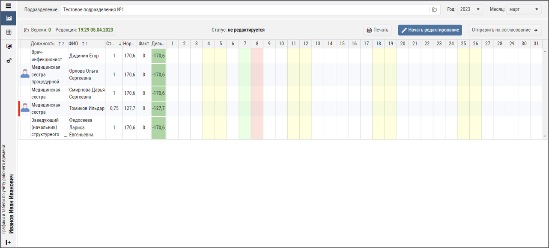Image resolution: width=549 pixels, height=248 pixels.
Task: Sort by the Должность column header
Action: click(x=43, y=44)
